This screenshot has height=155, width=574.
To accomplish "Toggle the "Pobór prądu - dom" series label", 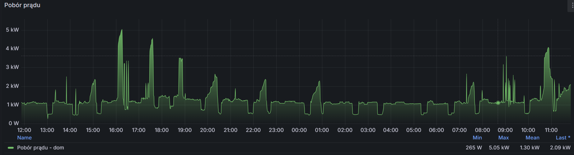I will [40, 148].
